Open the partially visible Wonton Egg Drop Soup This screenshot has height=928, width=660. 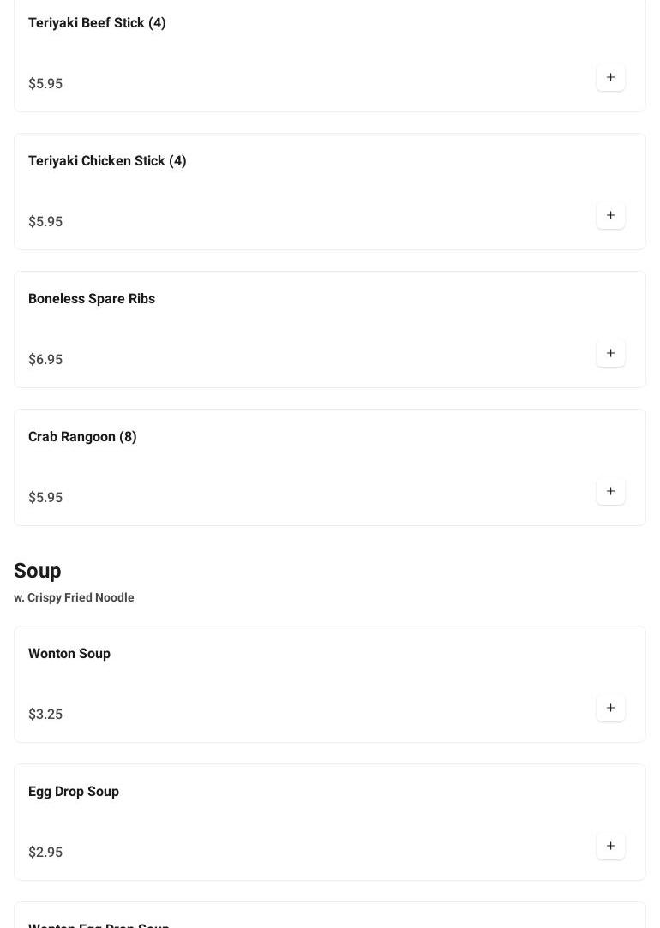(x=99, y=924)
